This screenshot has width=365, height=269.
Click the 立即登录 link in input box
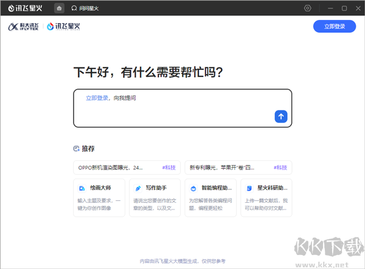tap(97, 98)
